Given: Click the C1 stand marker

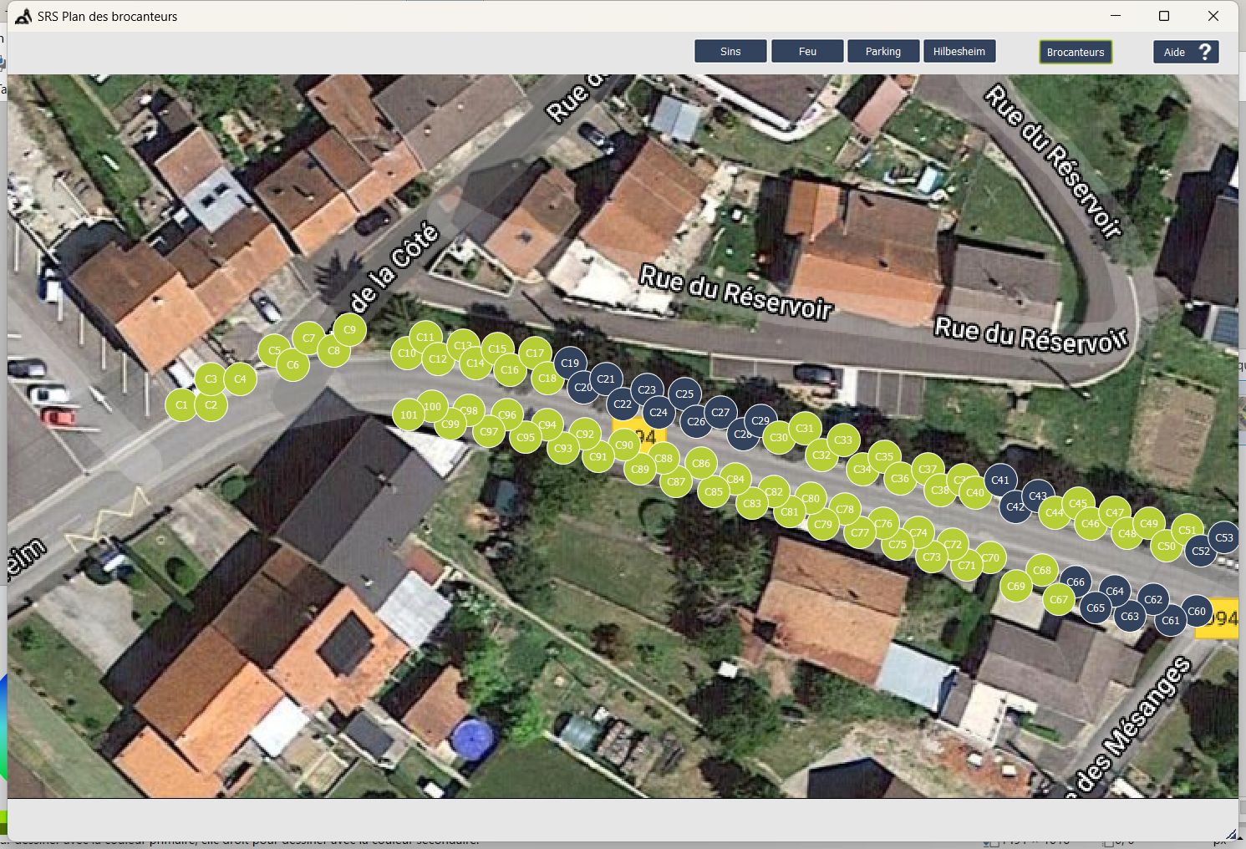Looking at the screenshot, I should click(181, 405).
